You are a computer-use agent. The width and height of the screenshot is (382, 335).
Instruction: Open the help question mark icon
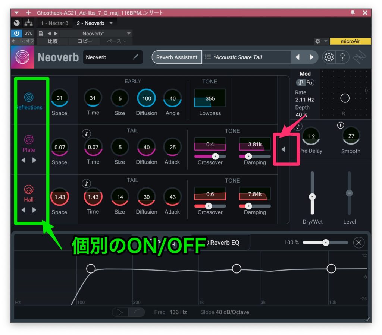[342, 57]
